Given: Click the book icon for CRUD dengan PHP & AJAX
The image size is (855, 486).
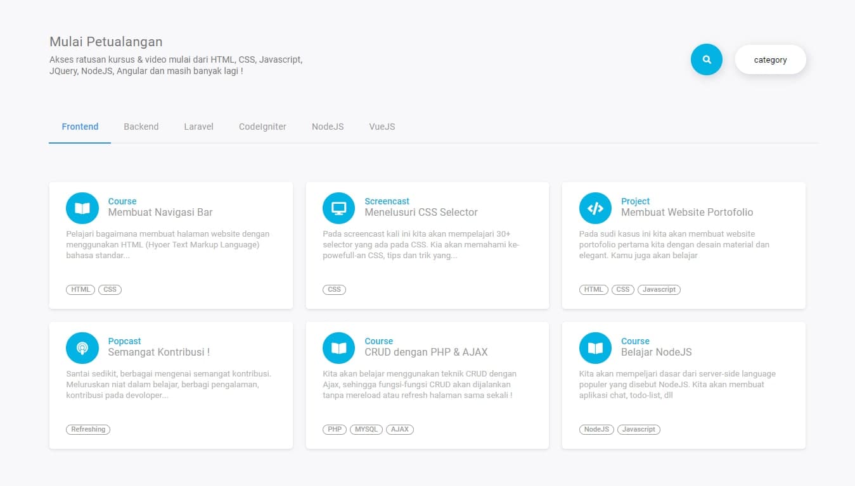Looking at the screenshot, I should (338, 348).
